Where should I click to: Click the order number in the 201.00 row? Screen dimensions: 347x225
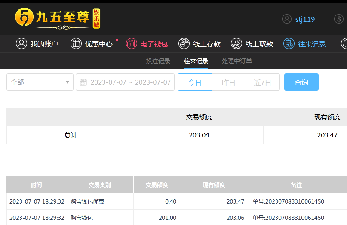[x=289, y=218]
